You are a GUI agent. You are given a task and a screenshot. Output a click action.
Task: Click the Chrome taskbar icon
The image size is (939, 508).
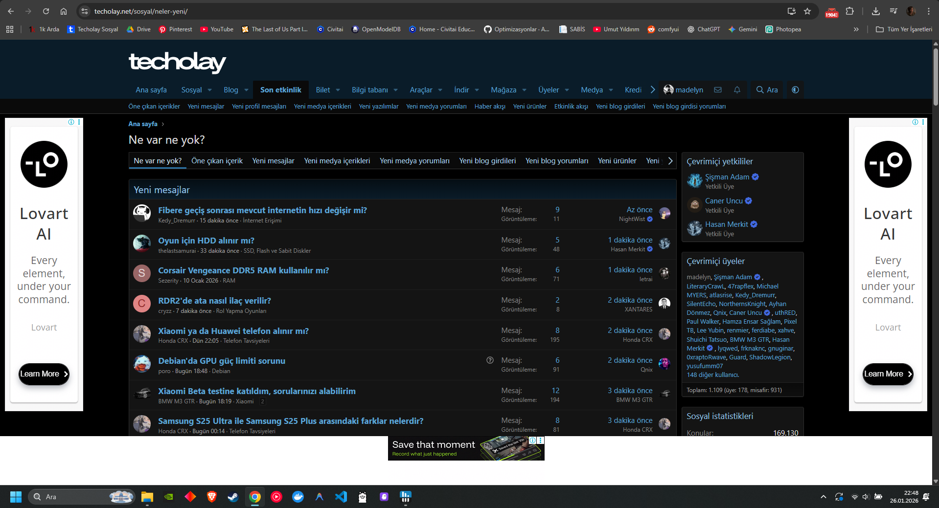255,497
